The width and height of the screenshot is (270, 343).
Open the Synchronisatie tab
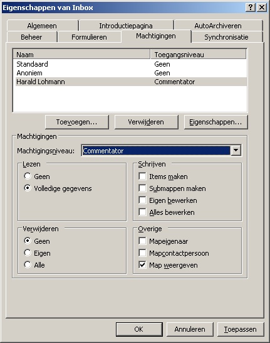tap(226, 36)
